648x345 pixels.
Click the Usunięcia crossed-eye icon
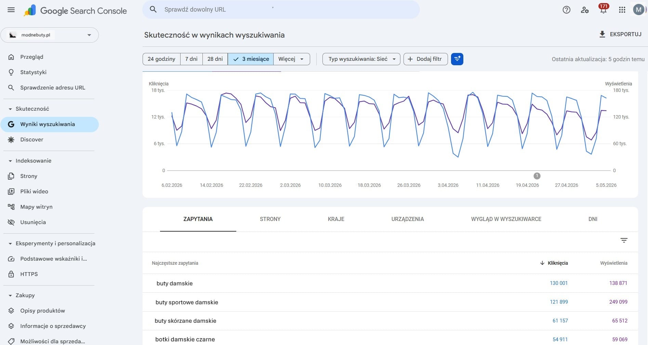[11, 222]
